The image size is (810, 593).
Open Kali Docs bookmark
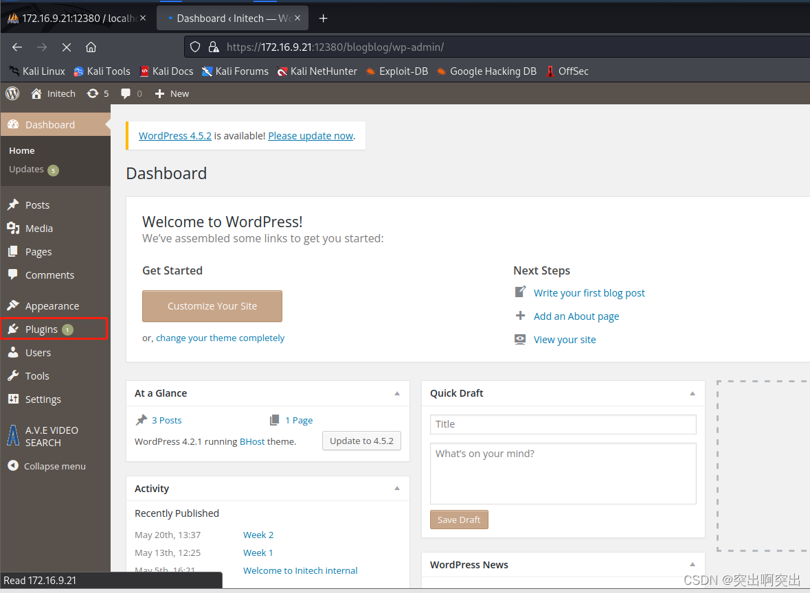166,71
